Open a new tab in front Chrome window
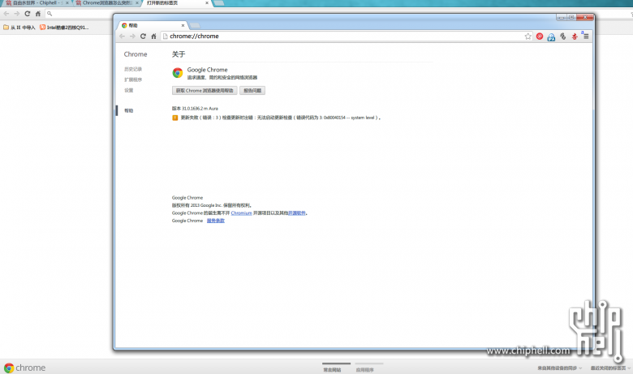Image resolution: width=633 pixels, height=374 pixels. (x=195, y=25)
